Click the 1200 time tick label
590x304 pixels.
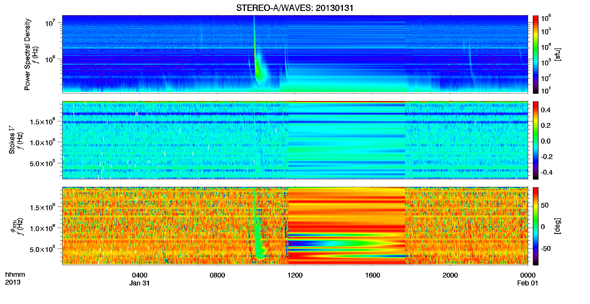[x=295, y=275]
